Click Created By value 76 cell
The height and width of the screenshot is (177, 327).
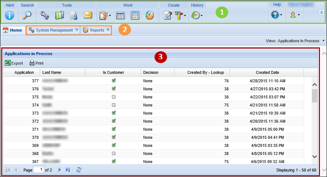(202, 81)
